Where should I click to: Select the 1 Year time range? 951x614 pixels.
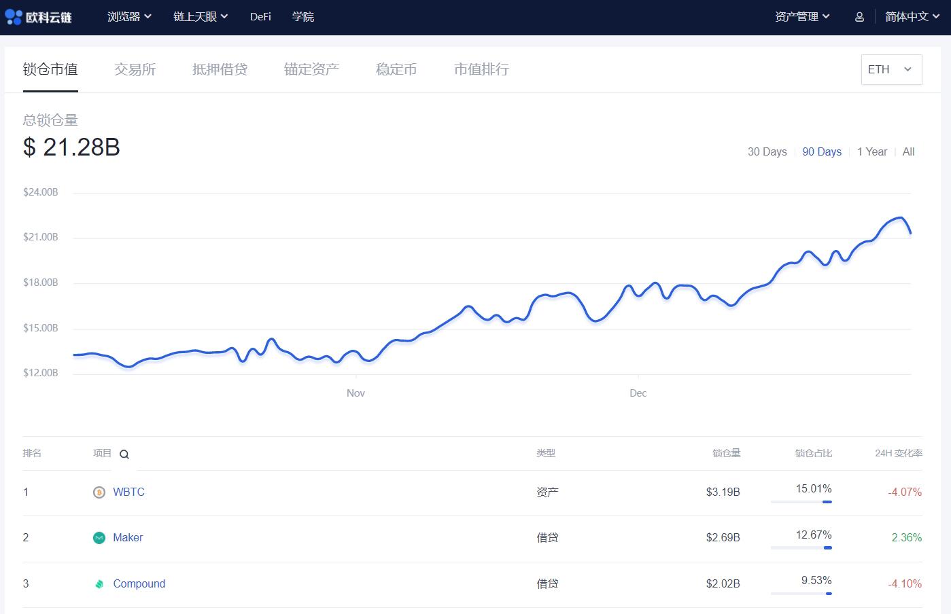click(x=872, y=151)
